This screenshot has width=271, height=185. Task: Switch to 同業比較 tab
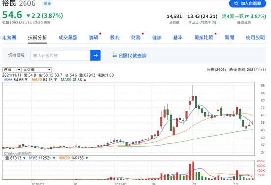click(x=204, y=38)
